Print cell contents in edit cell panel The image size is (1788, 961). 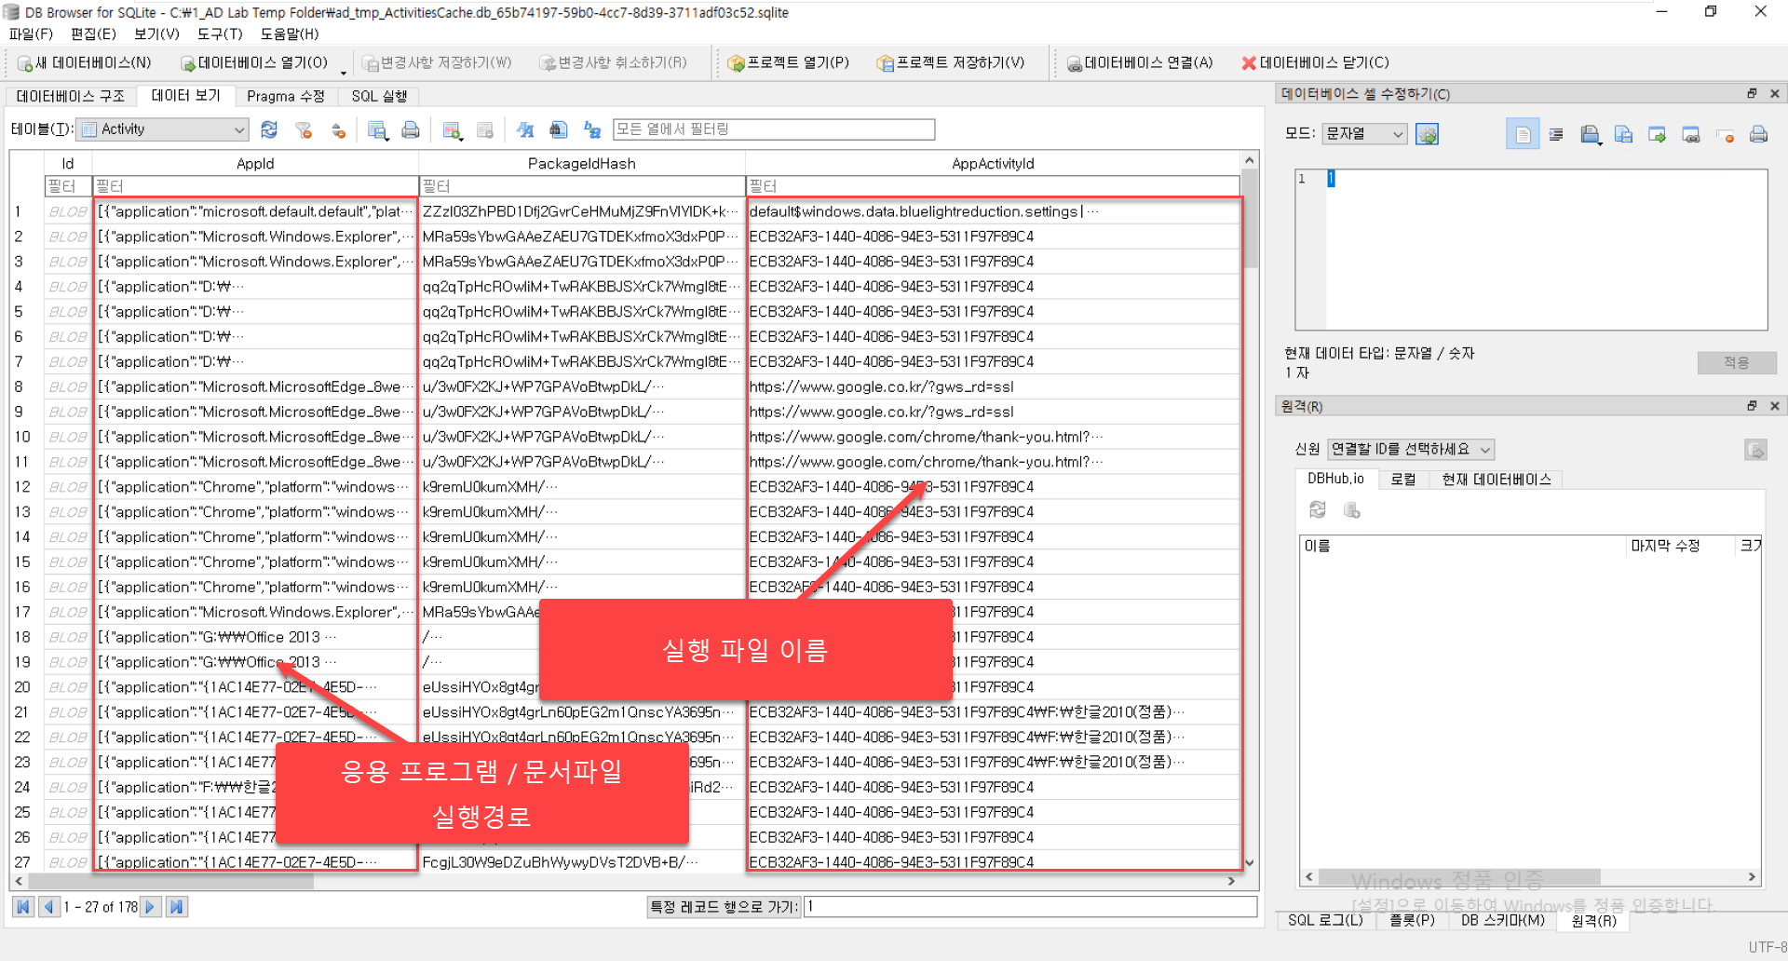coord(1758,135)
